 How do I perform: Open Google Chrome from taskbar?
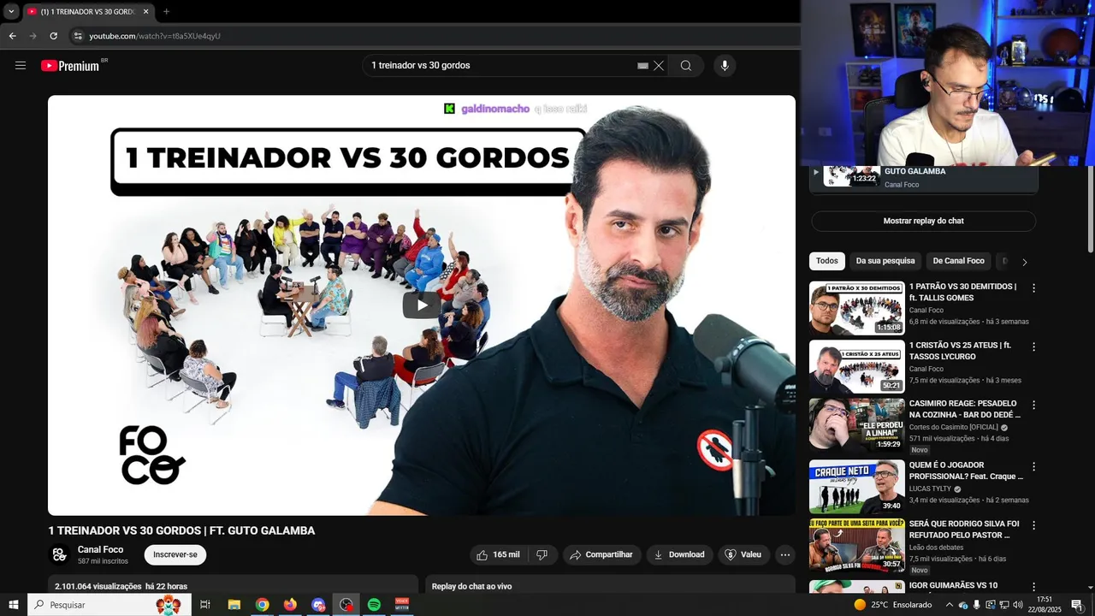tap(262, 605)
